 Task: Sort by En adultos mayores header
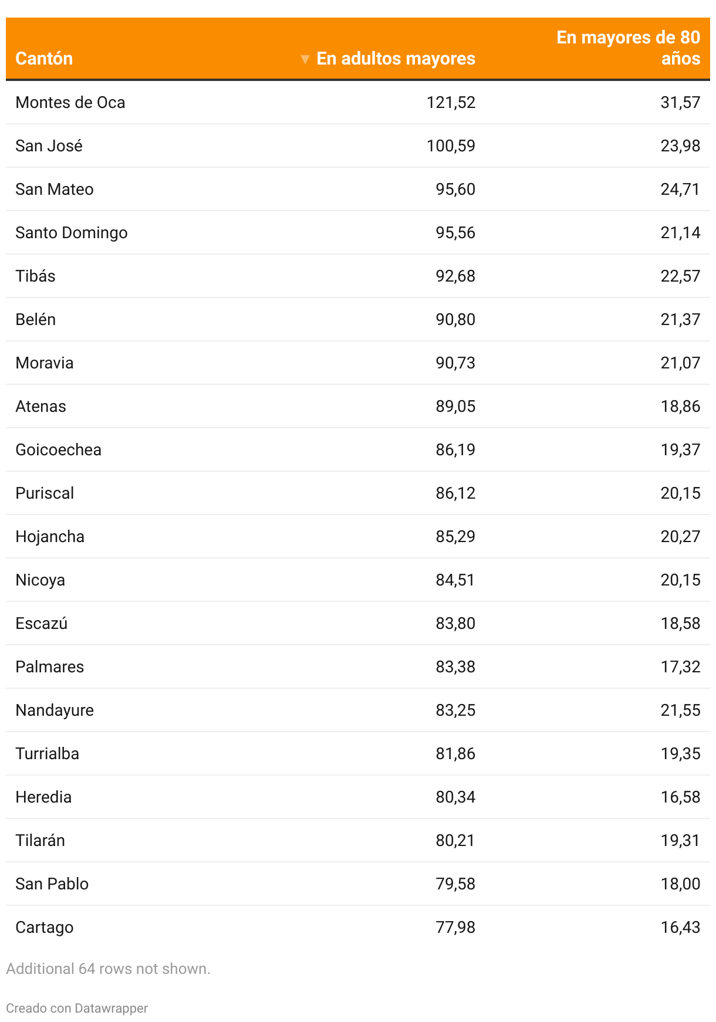tap(396, 59)
